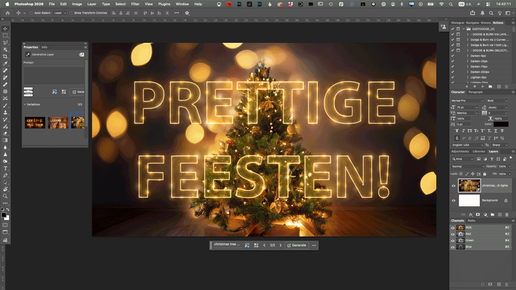Select the Crop tool
The image size is (516, 290).
pyautogui.click(x=5, y=57)
